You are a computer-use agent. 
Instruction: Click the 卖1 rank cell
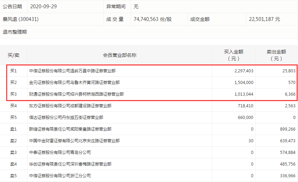(x=13, y=129)
